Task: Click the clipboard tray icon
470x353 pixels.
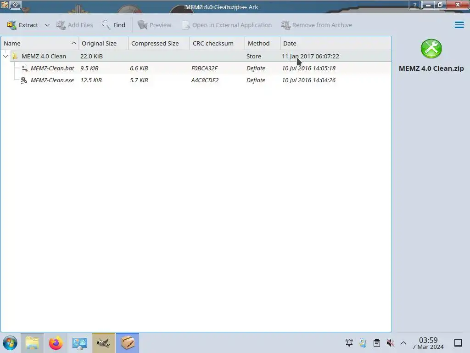Action: [377, 342]
